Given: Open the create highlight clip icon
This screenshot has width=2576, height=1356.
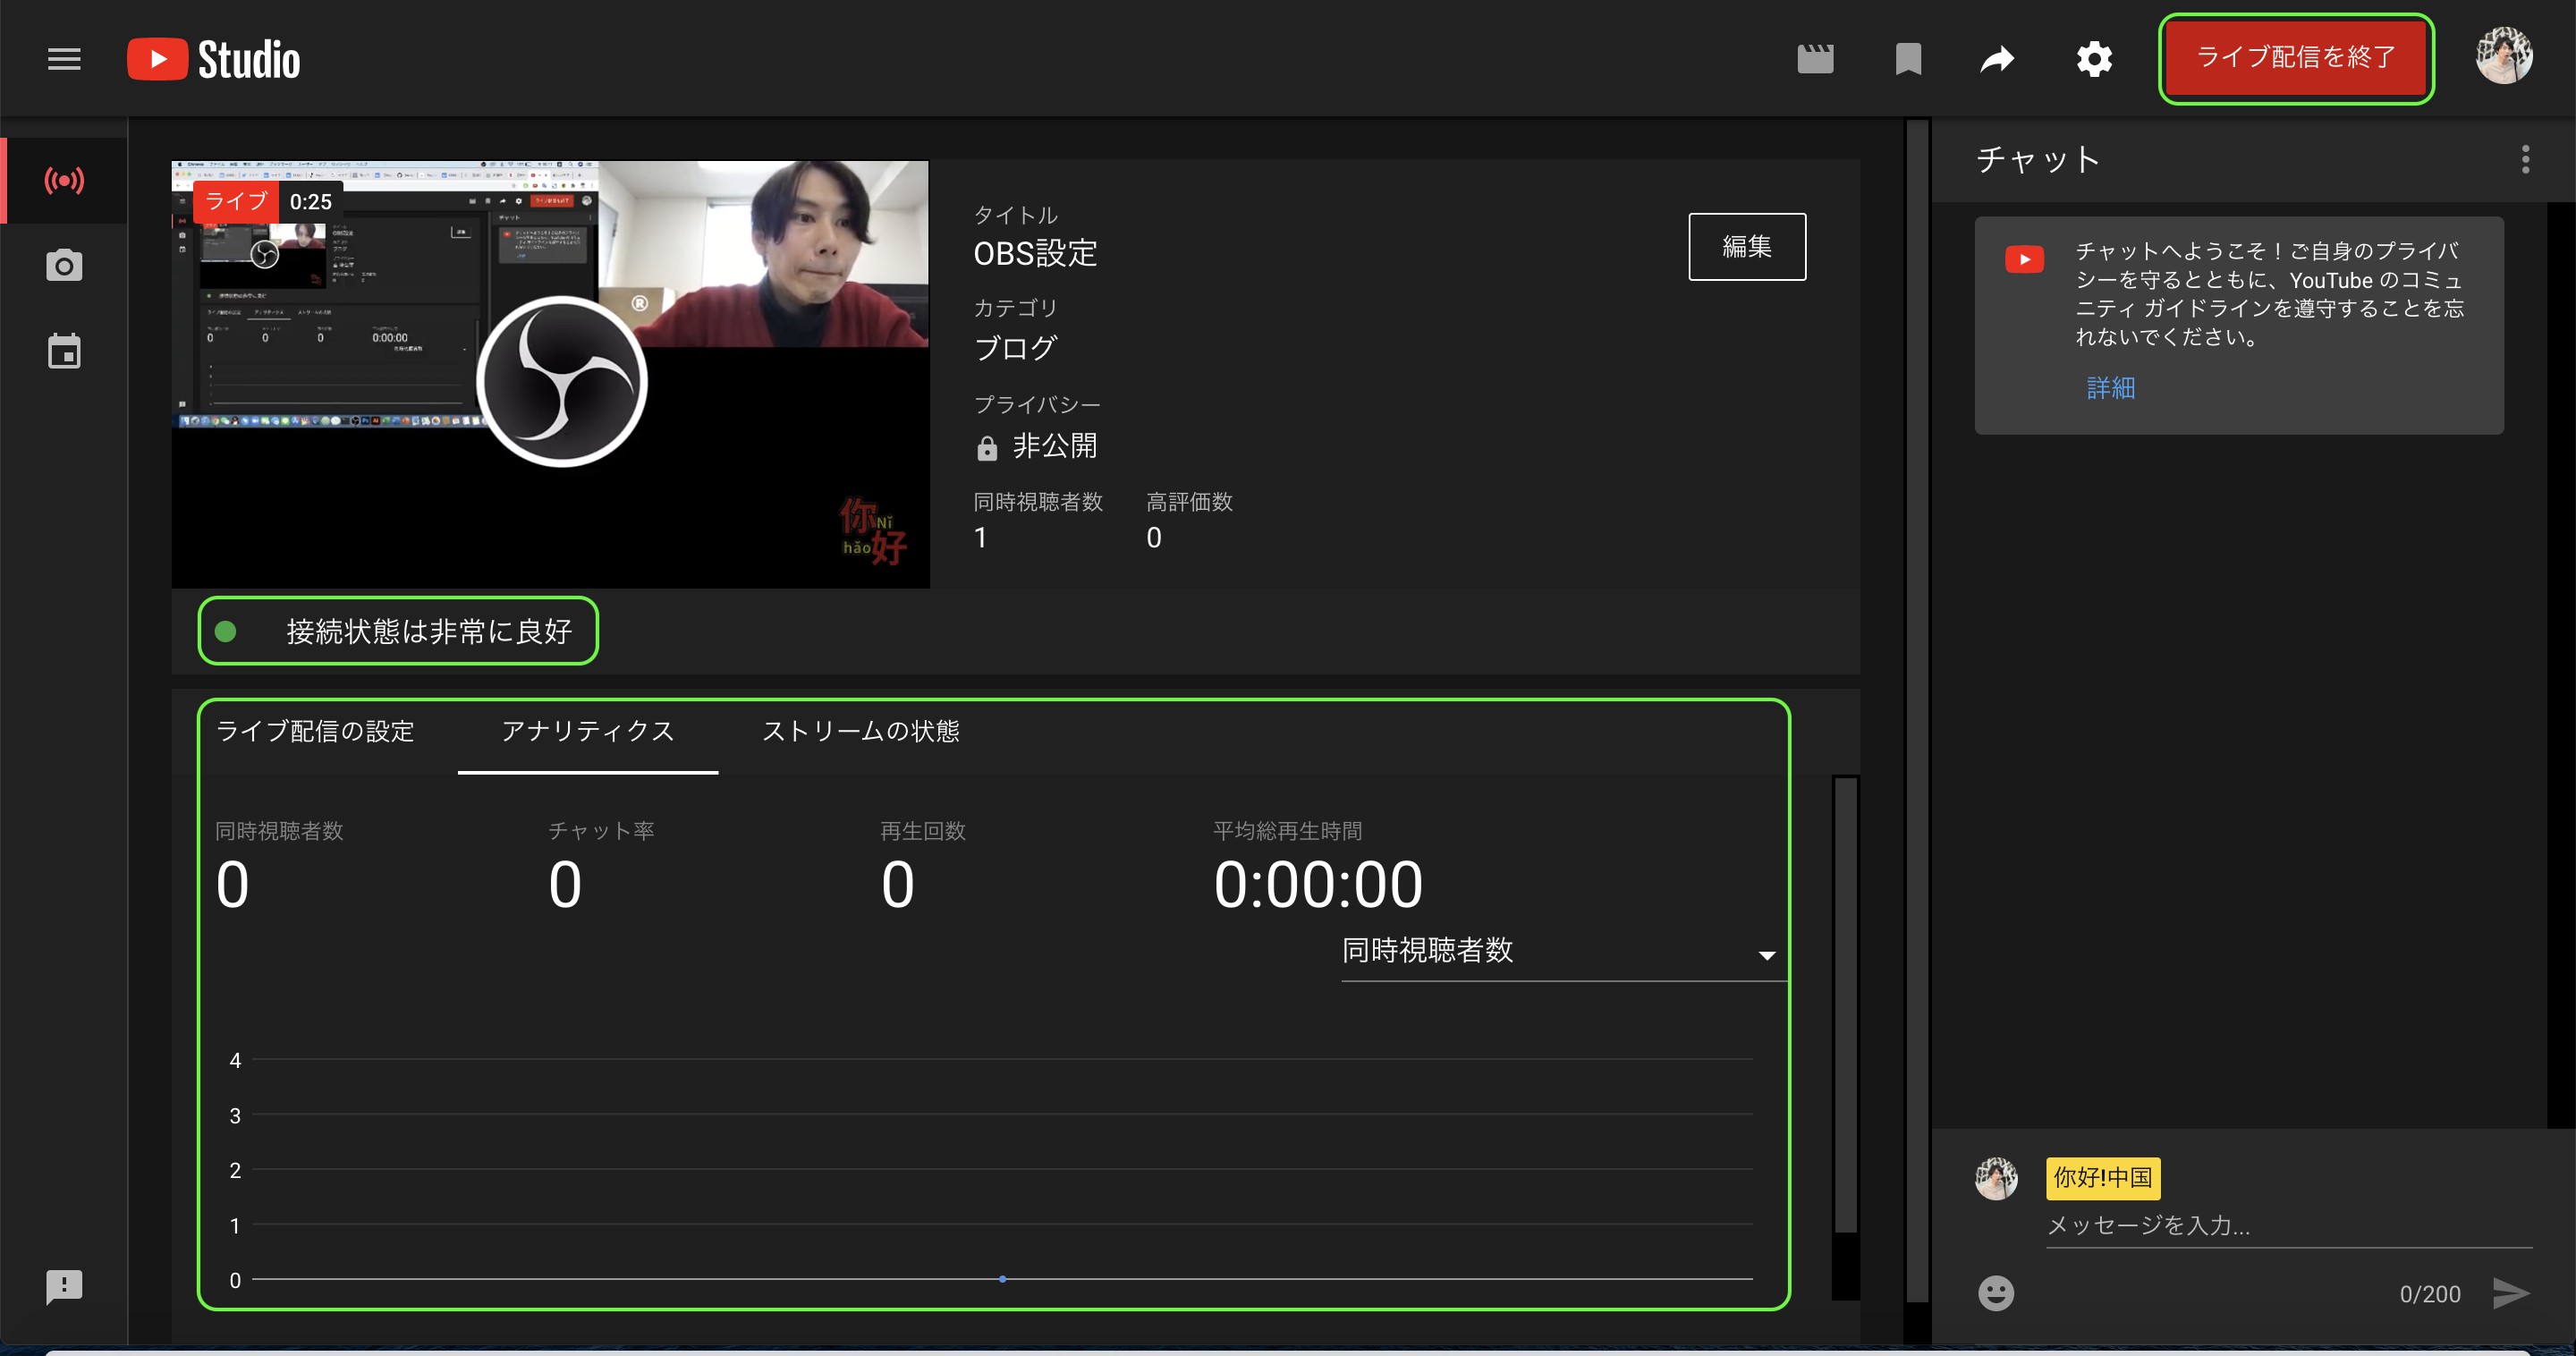Looking at the screenshot, I should coord(1814,59).
